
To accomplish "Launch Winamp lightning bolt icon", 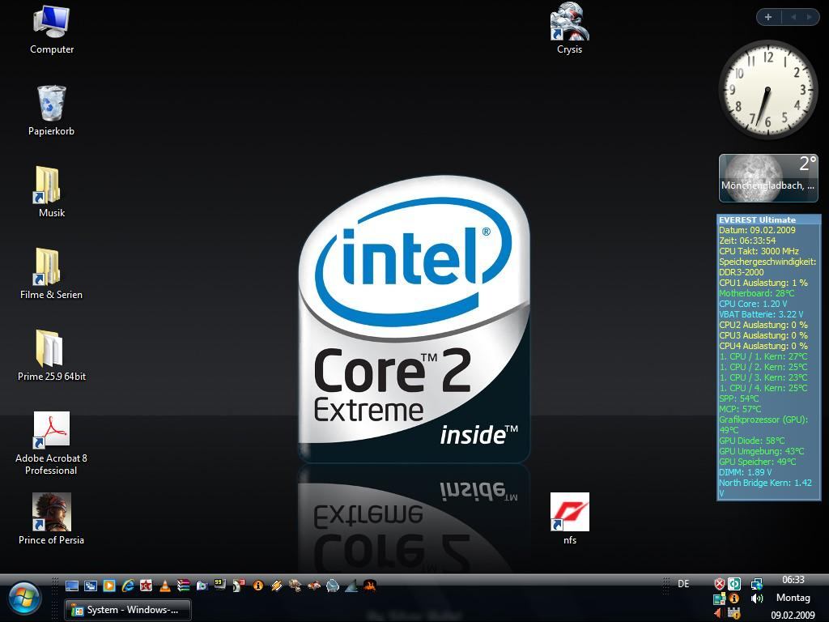I will pyautogui.click(x=277, y=586).
